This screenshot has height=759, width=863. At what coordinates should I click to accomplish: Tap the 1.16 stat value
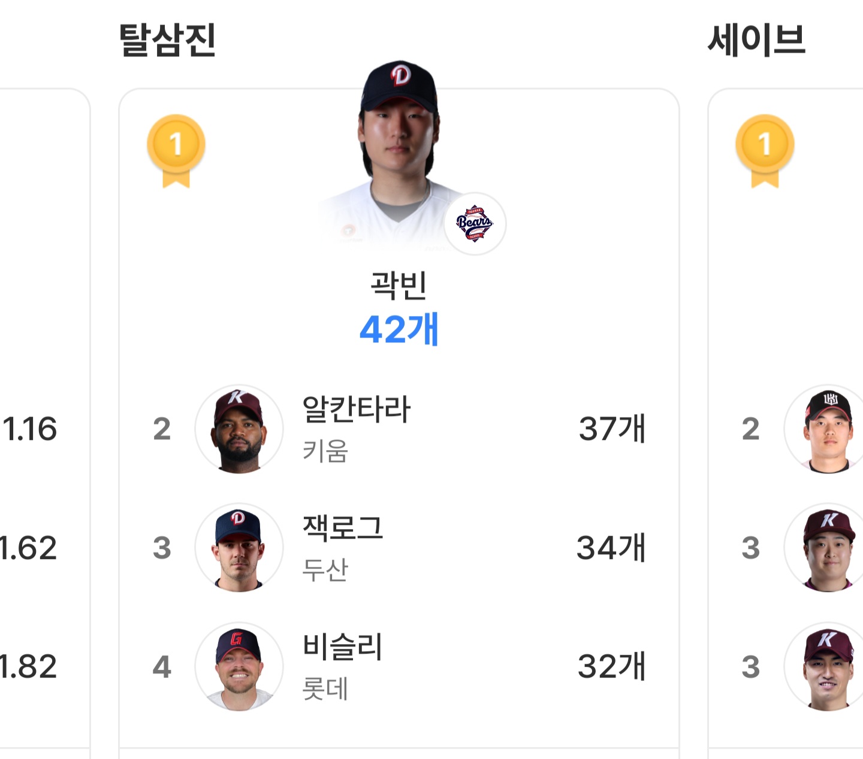30,429
